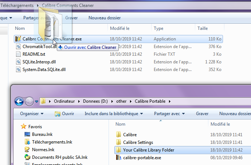The image size is (251, 165).
Task: Open the Organiser dropdown menu
Action: [x=32, y=114]
